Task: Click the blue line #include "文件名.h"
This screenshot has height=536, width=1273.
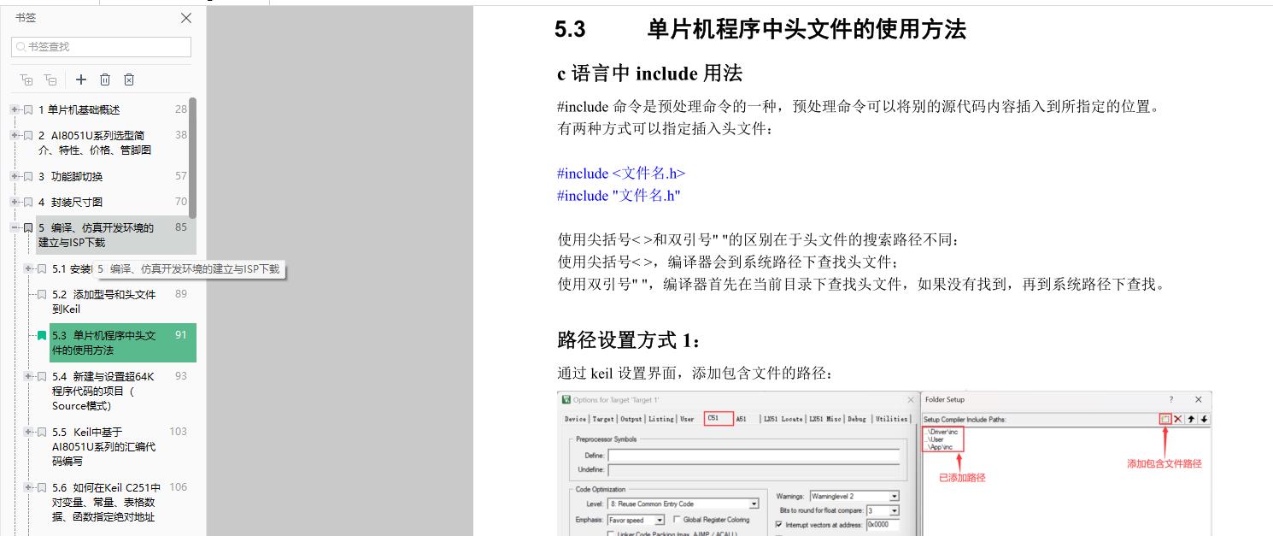Action: coord(619,195)
